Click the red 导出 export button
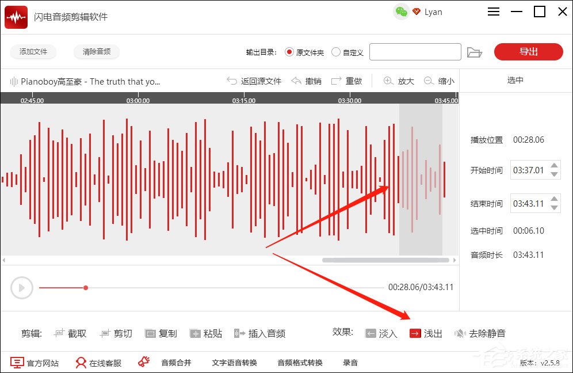Screen dimensions: 573x373 528,52
